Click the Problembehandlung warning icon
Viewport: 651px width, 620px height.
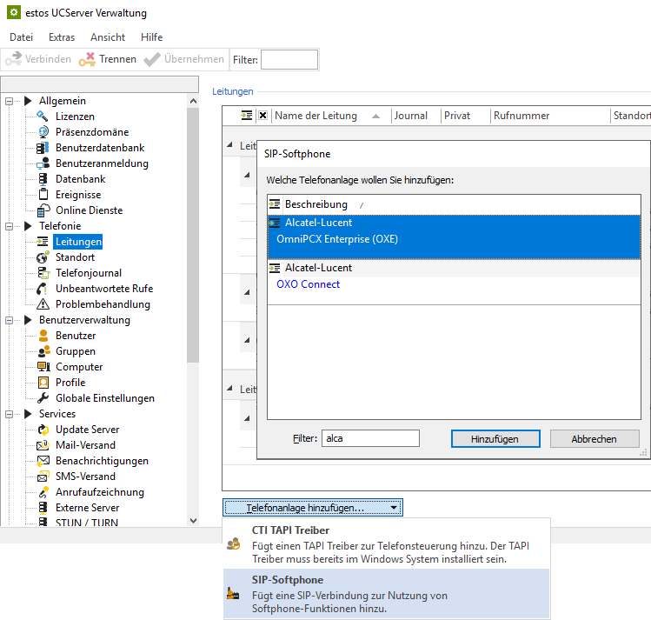(43, 304)
